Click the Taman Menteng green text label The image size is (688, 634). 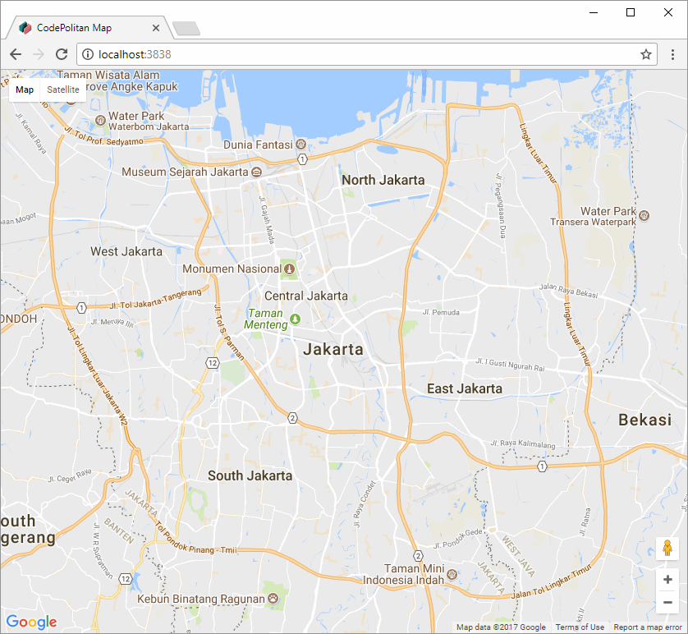(x=266, y=319)
